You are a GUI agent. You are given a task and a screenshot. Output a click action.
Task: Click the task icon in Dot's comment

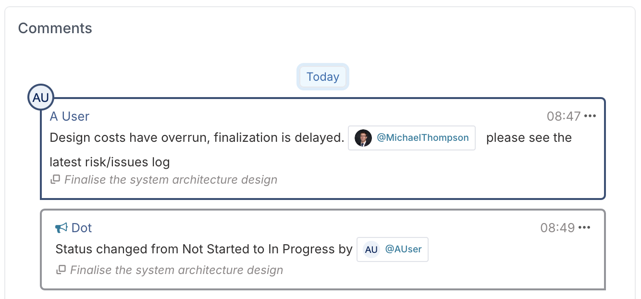pyautogui.click(x=61, y=270)
